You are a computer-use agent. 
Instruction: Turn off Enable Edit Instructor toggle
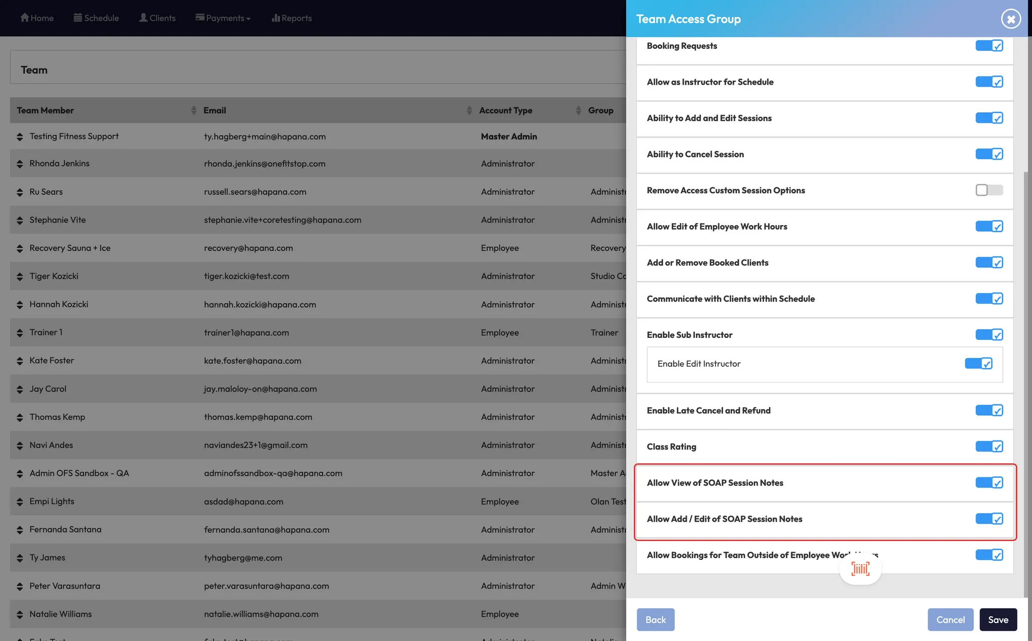coord(978,364)
